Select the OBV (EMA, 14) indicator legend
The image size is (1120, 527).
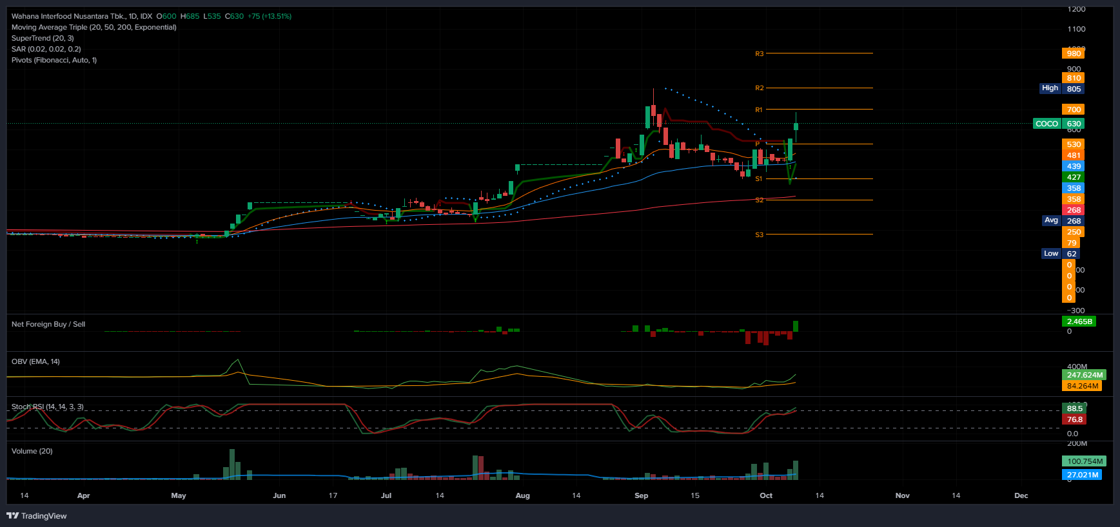pos(35,361)
